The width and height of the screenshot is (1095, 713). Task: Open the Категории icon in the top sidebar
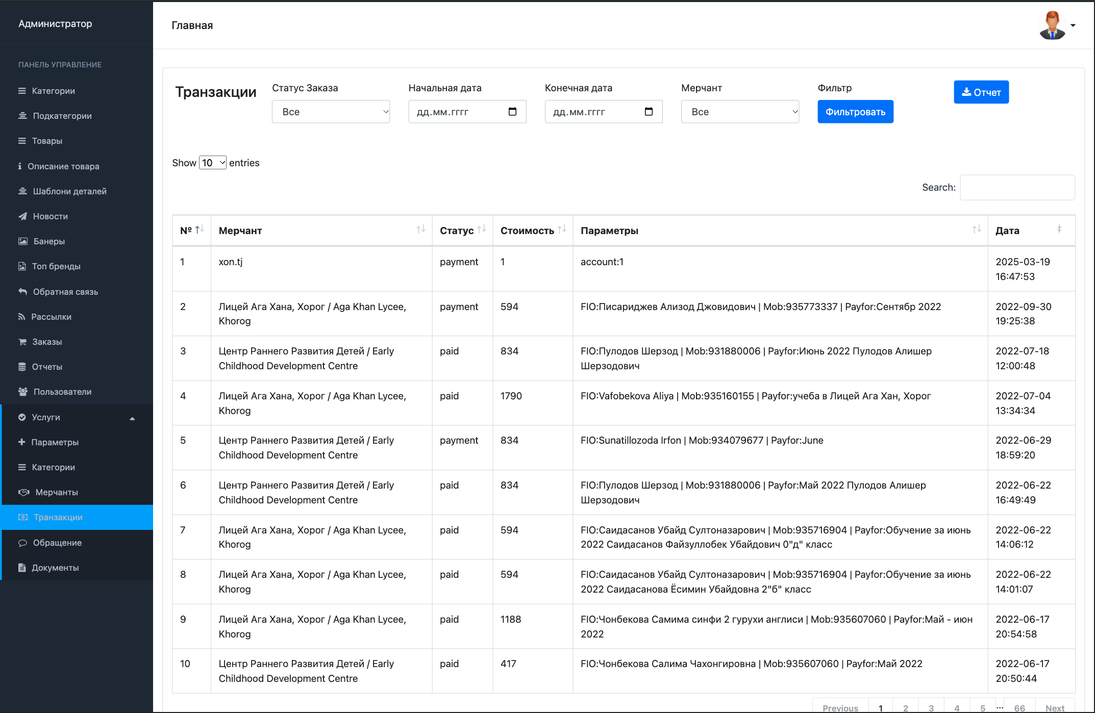[x=22, y=91]
